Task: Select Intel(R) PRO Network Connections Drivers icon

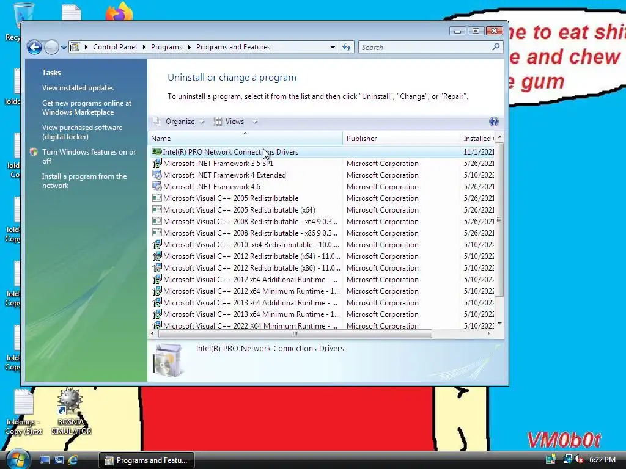Action: [x=157, y=152]
